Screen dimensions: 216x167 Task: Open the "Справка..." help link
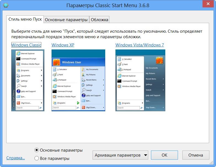pyautogui.click(x=15, y=158)
